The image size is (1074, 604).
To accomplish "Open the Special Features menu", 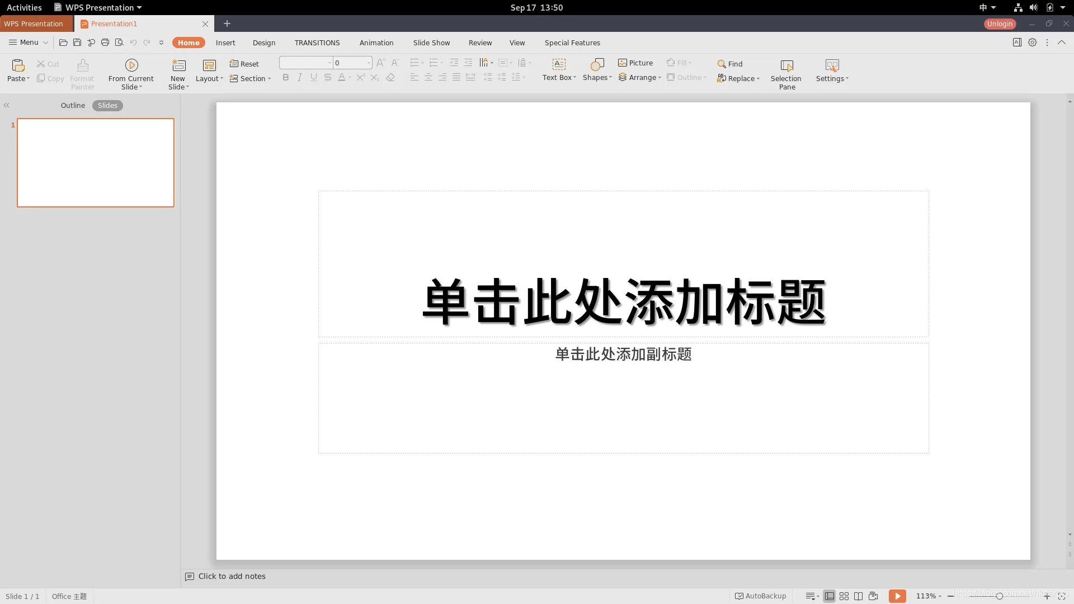I will [x=572, y=42].
